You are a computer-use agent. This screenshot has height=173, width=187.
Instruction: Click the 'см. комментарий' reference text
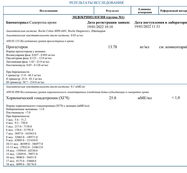173,47
